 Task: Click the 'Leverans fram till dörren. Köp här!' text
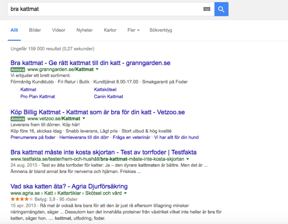(45, 125)
